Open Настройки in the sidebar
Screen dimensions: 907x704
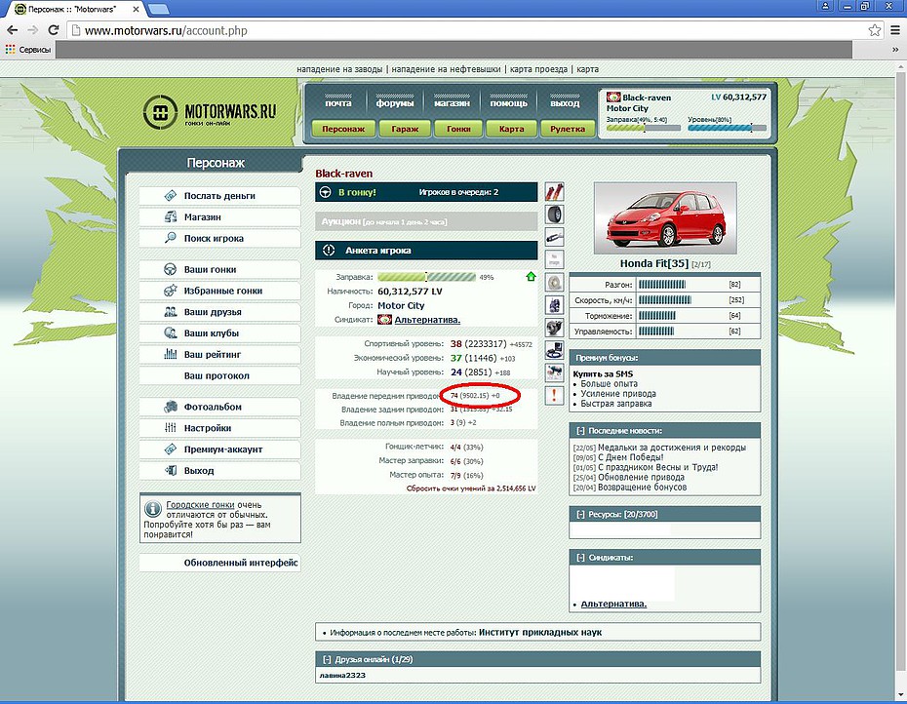pos(219,428)
